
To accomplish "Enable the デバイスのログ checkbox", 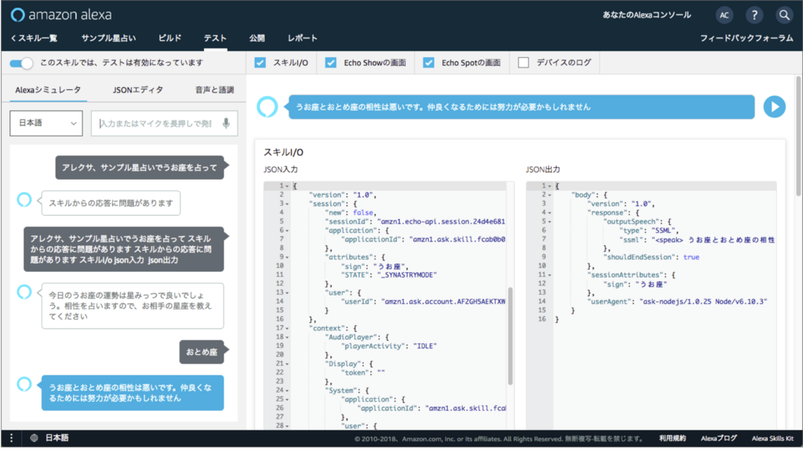I will 523,63.
